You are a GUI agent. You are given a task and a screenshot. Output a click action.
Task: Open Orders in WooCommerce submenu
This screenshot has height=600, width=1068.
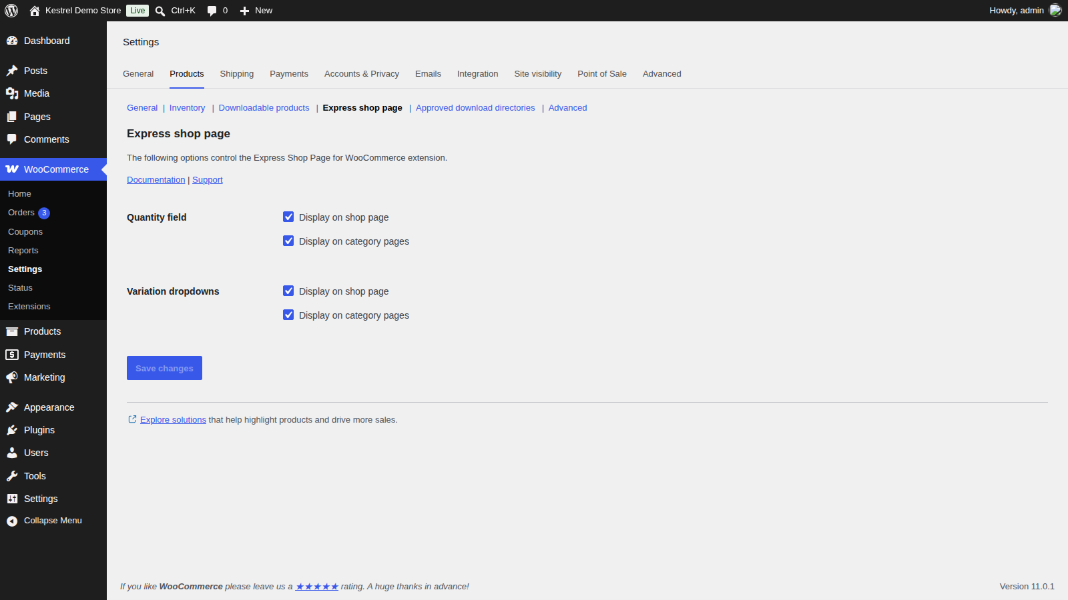[x=21, y=213]
